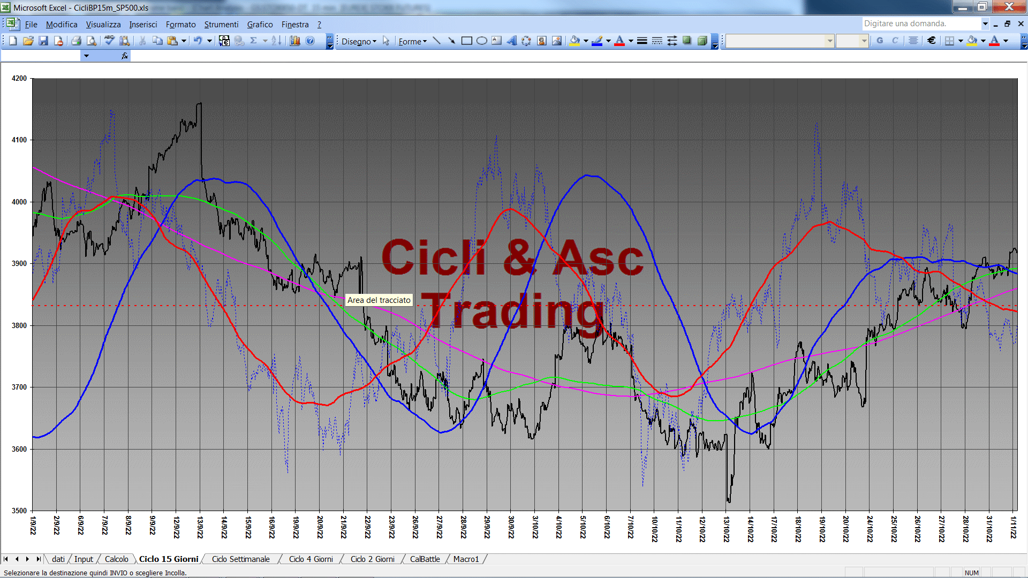Toggle Bold formatting (G button)
This screenshot has height=578, width=1028.
pos(880,41)
